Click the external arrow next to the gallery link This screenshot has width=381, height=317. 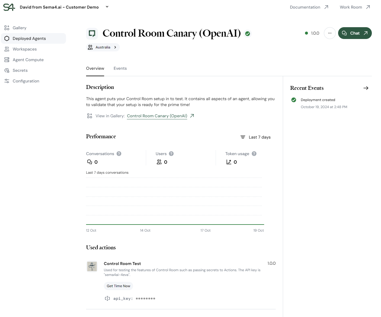pyautogui.click(x=192, y=116)
